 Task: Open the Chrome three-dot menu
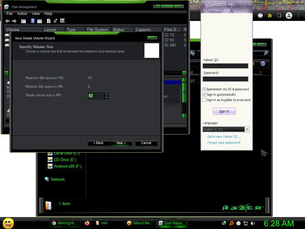tap(298, 16)
